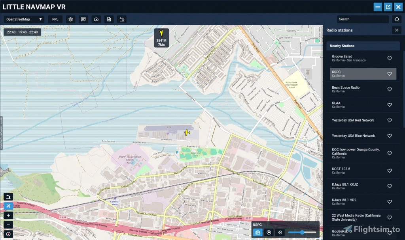This screenshot has height=240, width=405.
Task: Toggle the blue airplane follow-aircraft button
Action: tap(8, 206)
